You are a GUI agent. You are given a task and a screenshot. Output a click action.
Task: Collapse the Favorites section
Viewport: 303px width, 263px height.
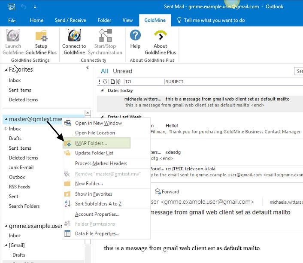click(x=6, y=70)
